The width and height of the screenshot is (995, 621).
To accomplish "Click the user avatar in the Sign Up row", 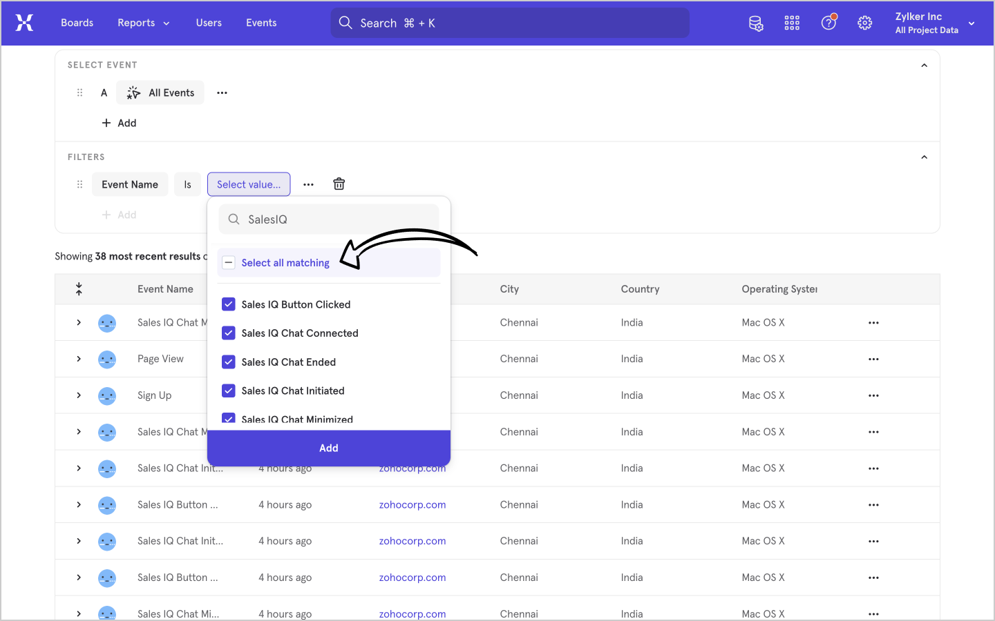I will [x=107, y=396].
